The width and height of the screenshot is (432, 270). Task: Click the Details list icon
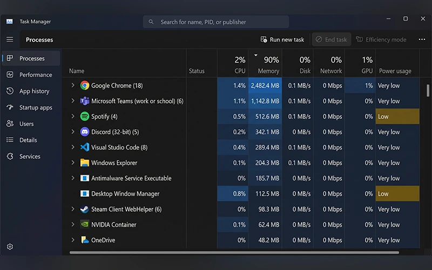point(10,140)
